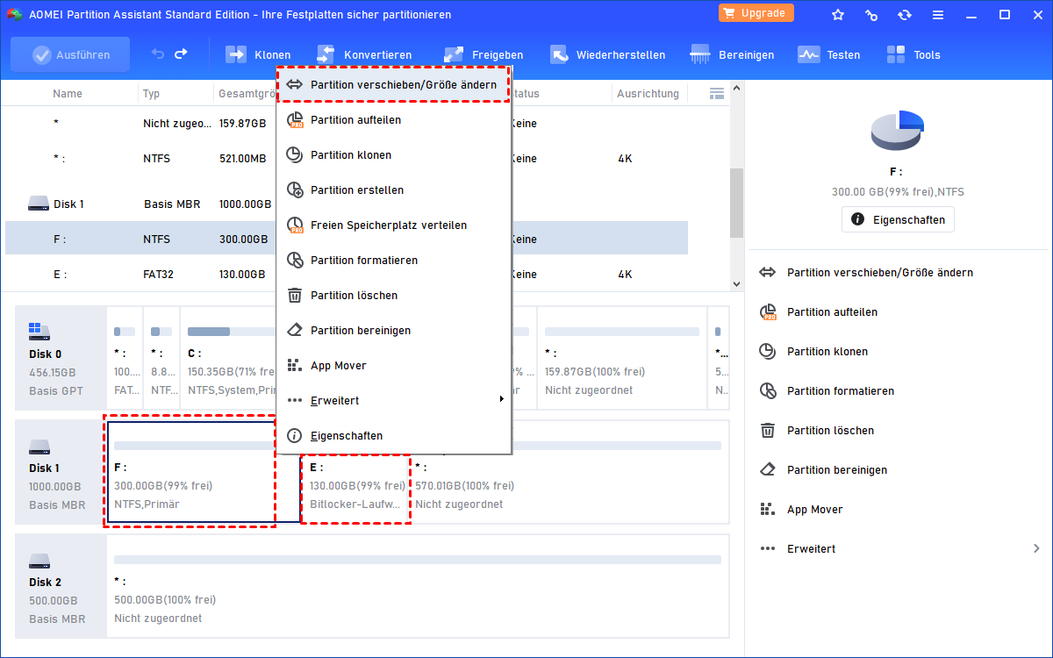Open the Freigeben toolbar menu
Viewport: 1053px width, 658px height.
click(x=484, y=54)
